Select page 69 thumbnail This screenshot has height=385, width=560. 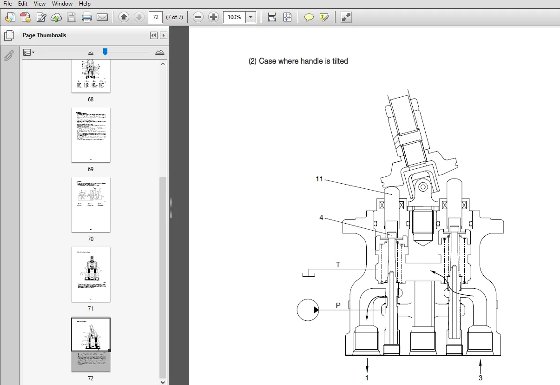pos(91,135)
